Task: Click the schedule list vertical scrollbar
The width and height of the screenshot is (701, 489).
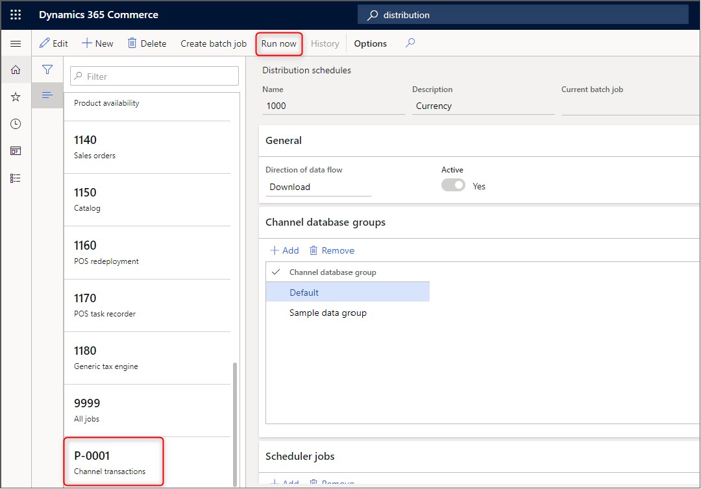Action: coord(235,424)
